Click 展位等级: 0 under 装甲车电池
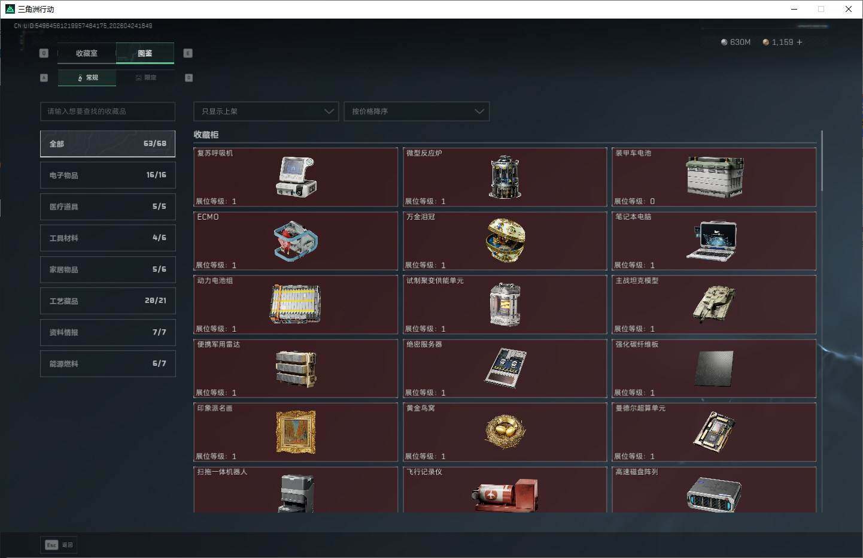The height and width of the screenshot is (558, 863). pyautogui.click(x=634, y=201)
